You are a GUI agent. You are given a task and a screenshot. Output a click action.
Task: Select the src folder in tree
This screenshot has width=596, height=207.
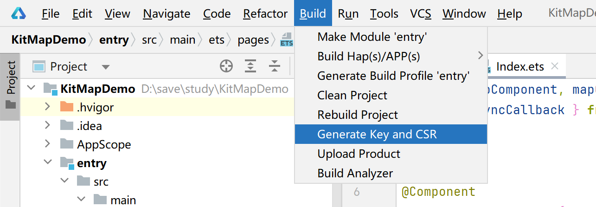101,181
